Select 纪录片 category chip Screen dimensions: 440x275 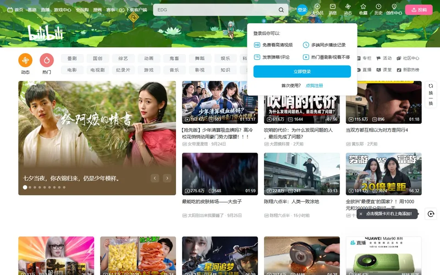pyautogui.click(x=123, y=70)
